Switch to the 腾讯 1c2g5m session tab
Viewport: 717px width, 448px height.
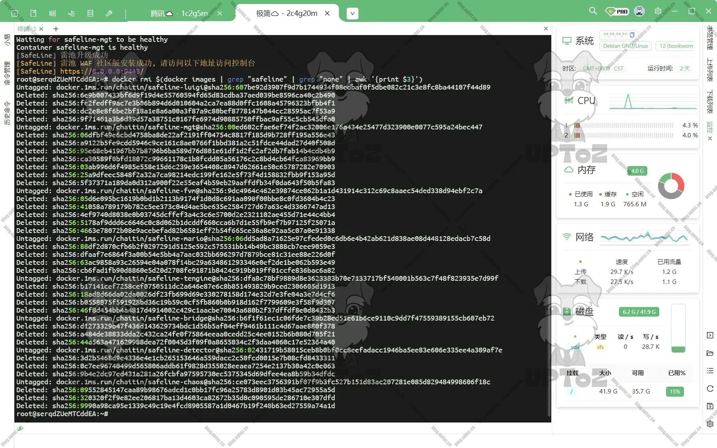(179, 14)
